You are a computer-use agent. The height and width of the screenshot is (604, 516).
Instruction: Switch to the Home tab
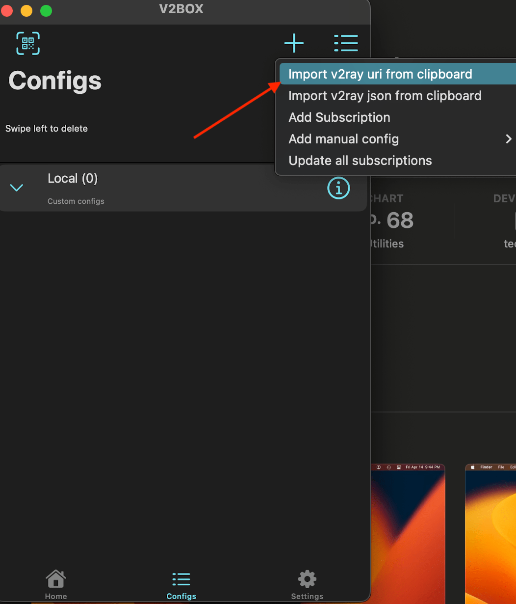point(56,585)
